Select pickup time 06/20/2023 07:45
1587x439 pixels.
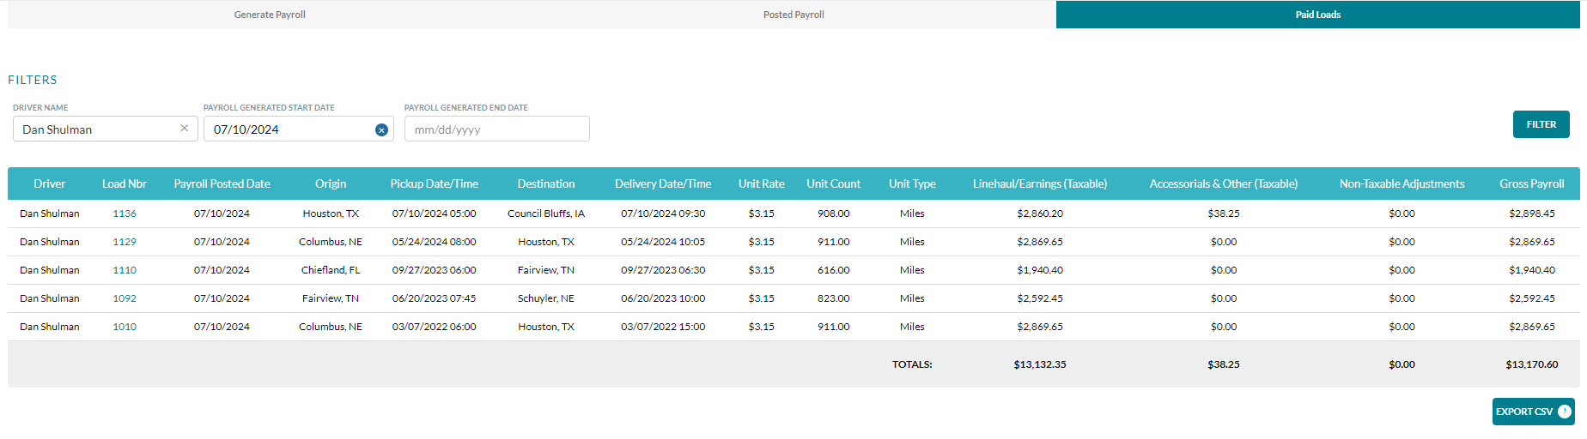point(435,298)
